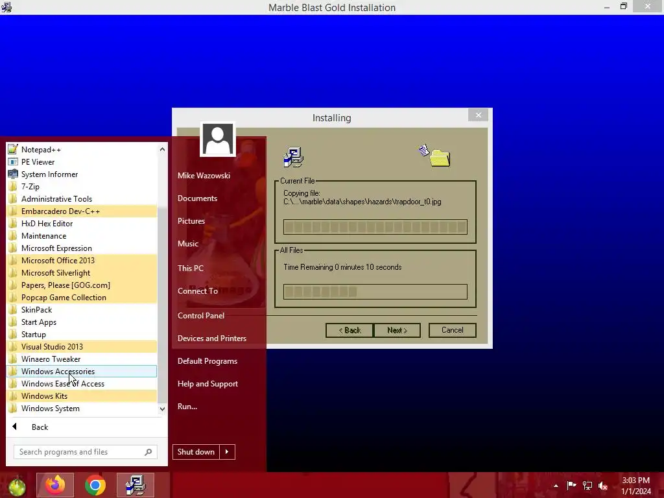
Task: Open Windows Ease of Access folder
Action: [x=82, y=383]
